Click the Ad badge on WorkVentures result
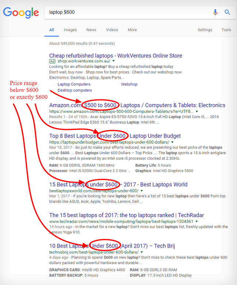Image resolution: width=237 pixels, height=285 pixels. pyautogui.click(x=52, y=61)
